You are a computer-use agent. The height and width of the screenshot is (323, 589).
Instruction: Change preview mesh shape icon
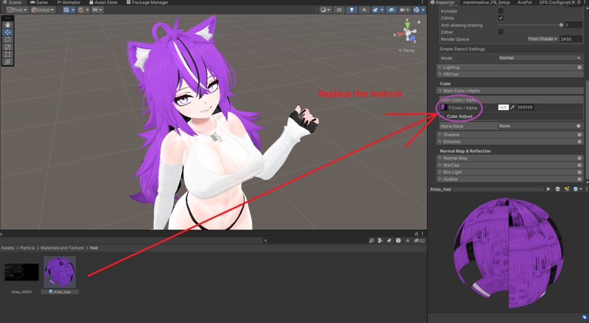point(557,189)
